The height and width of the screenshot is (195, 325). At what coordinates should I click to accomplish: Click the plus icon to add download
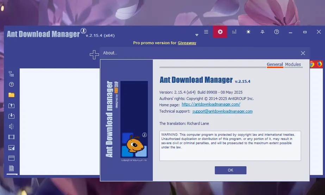pos(94,54)
